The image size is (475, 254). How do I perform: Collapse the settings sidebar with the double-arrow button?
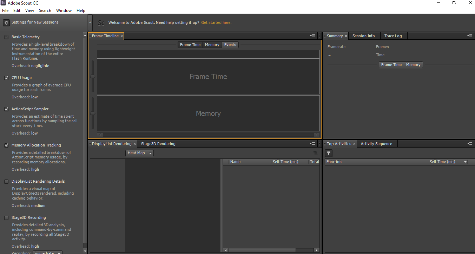tap(90, 22)
